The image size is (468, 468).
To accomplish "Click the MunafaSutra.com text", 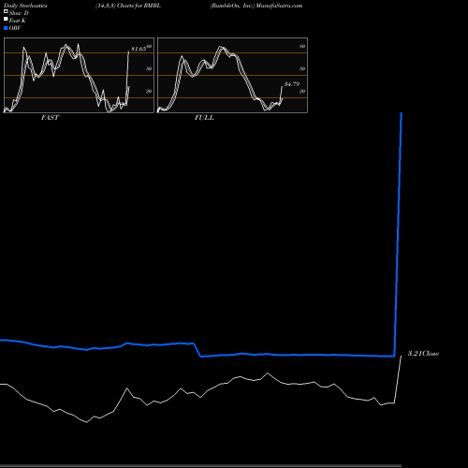I will 279,6.
